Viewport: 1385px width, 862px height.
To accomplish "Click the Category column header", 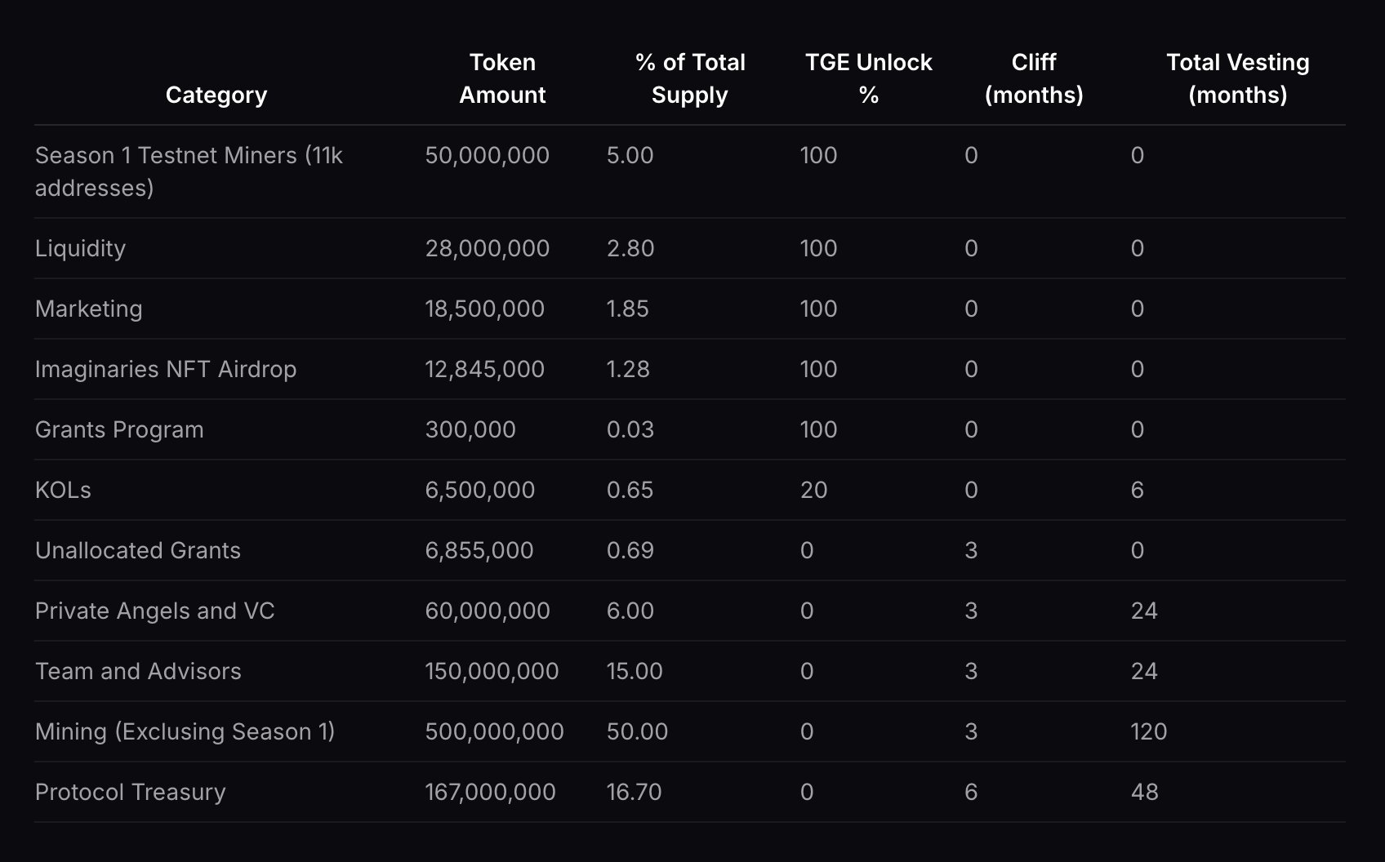I will (216, 95).
